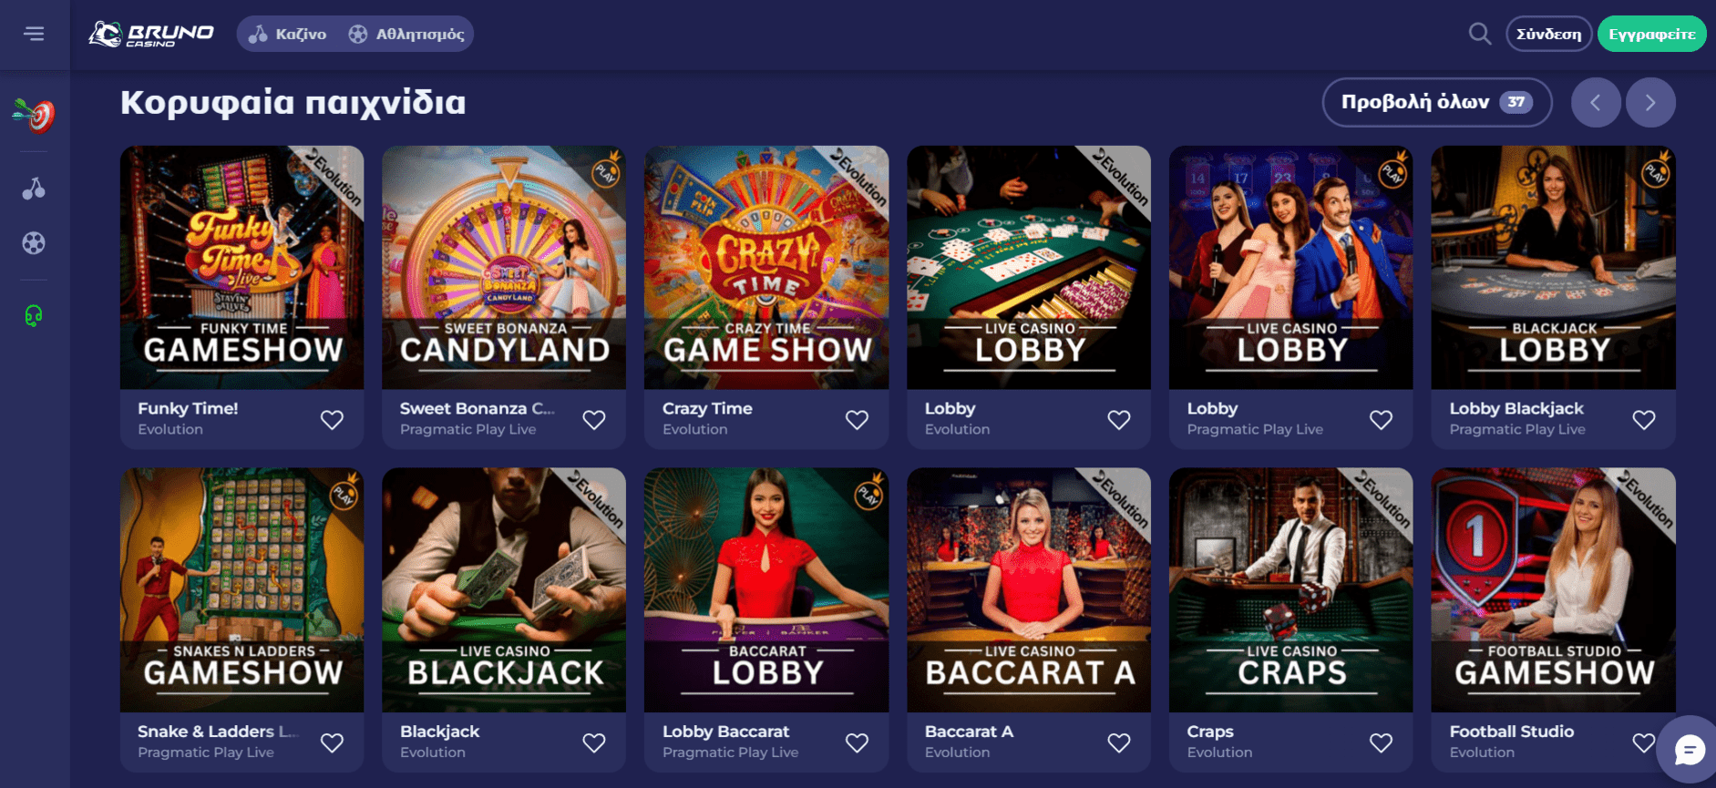
Task: Select the soccer ball sports sidebar icon
Action: [x=34, y=243]
